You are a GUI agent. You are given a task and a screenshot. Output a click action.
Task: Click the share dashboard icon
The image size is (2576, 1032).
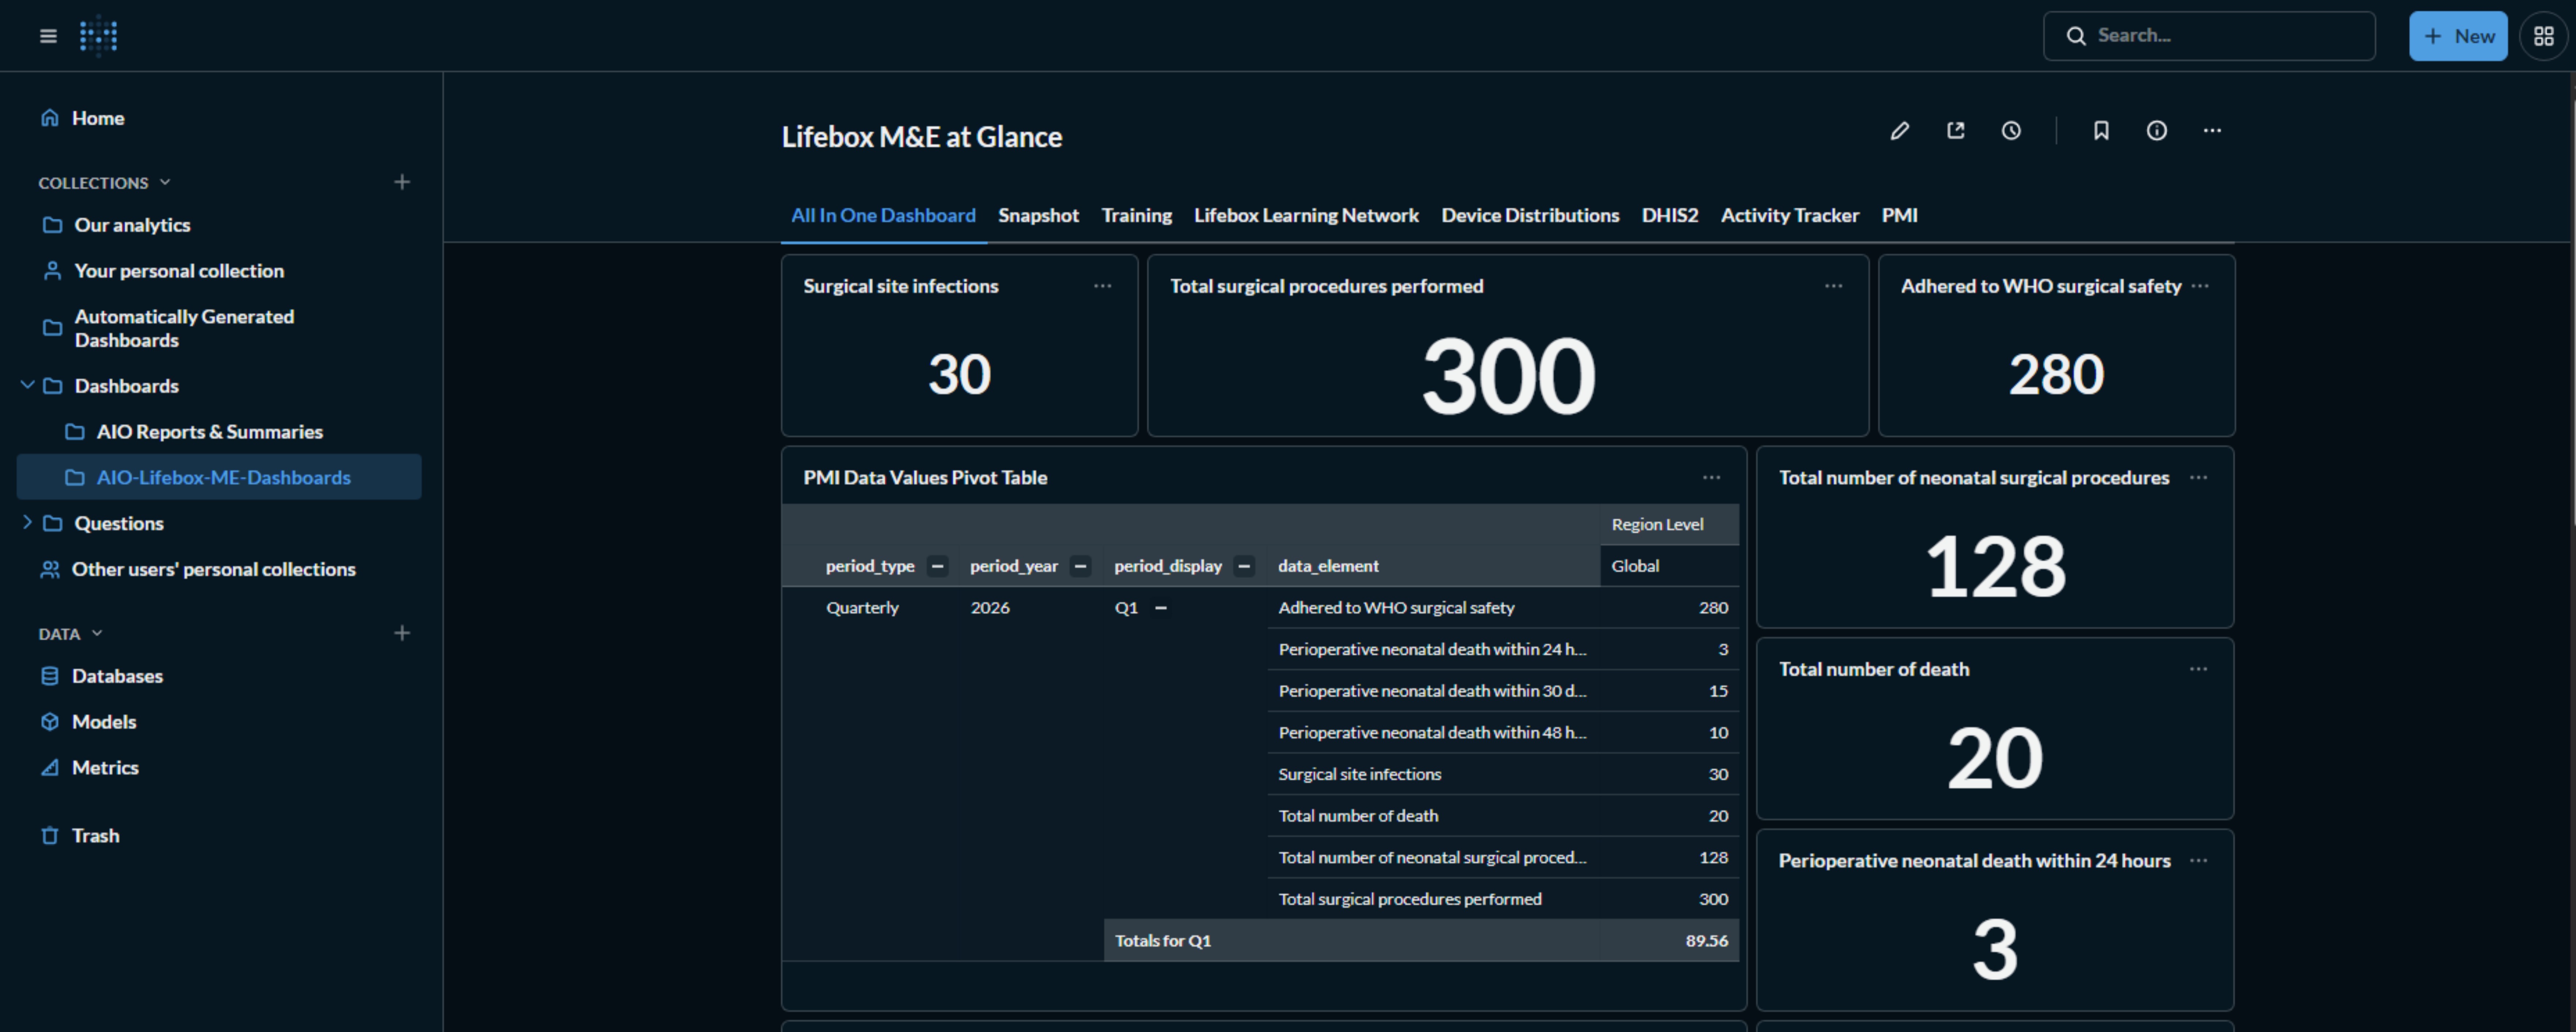[1955, 131]
